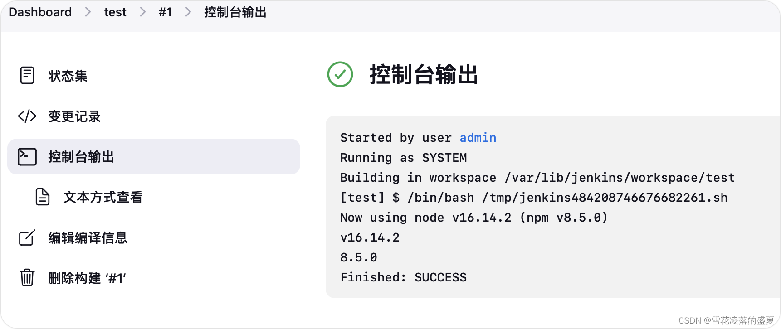Click the 变更记录 code brackets icon

27,116
